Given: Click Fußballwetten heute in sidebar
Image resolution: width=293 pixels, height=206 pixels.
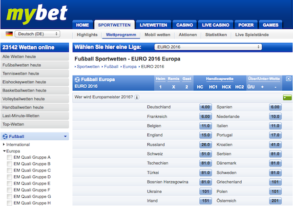Looking at the screenshot, I should click(x=35, y=65).
